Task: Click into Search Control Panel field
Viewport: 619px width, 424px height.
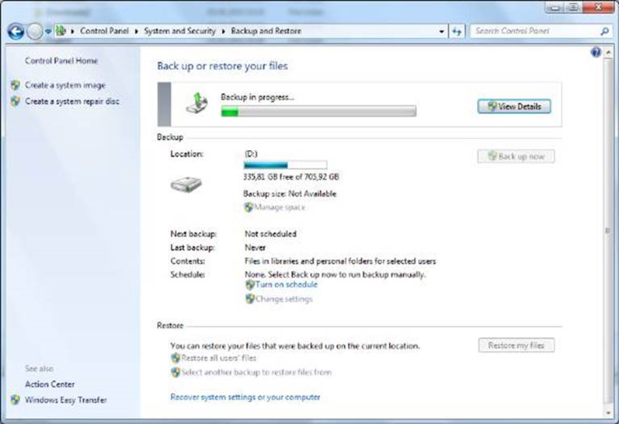Action: (534, 32)
